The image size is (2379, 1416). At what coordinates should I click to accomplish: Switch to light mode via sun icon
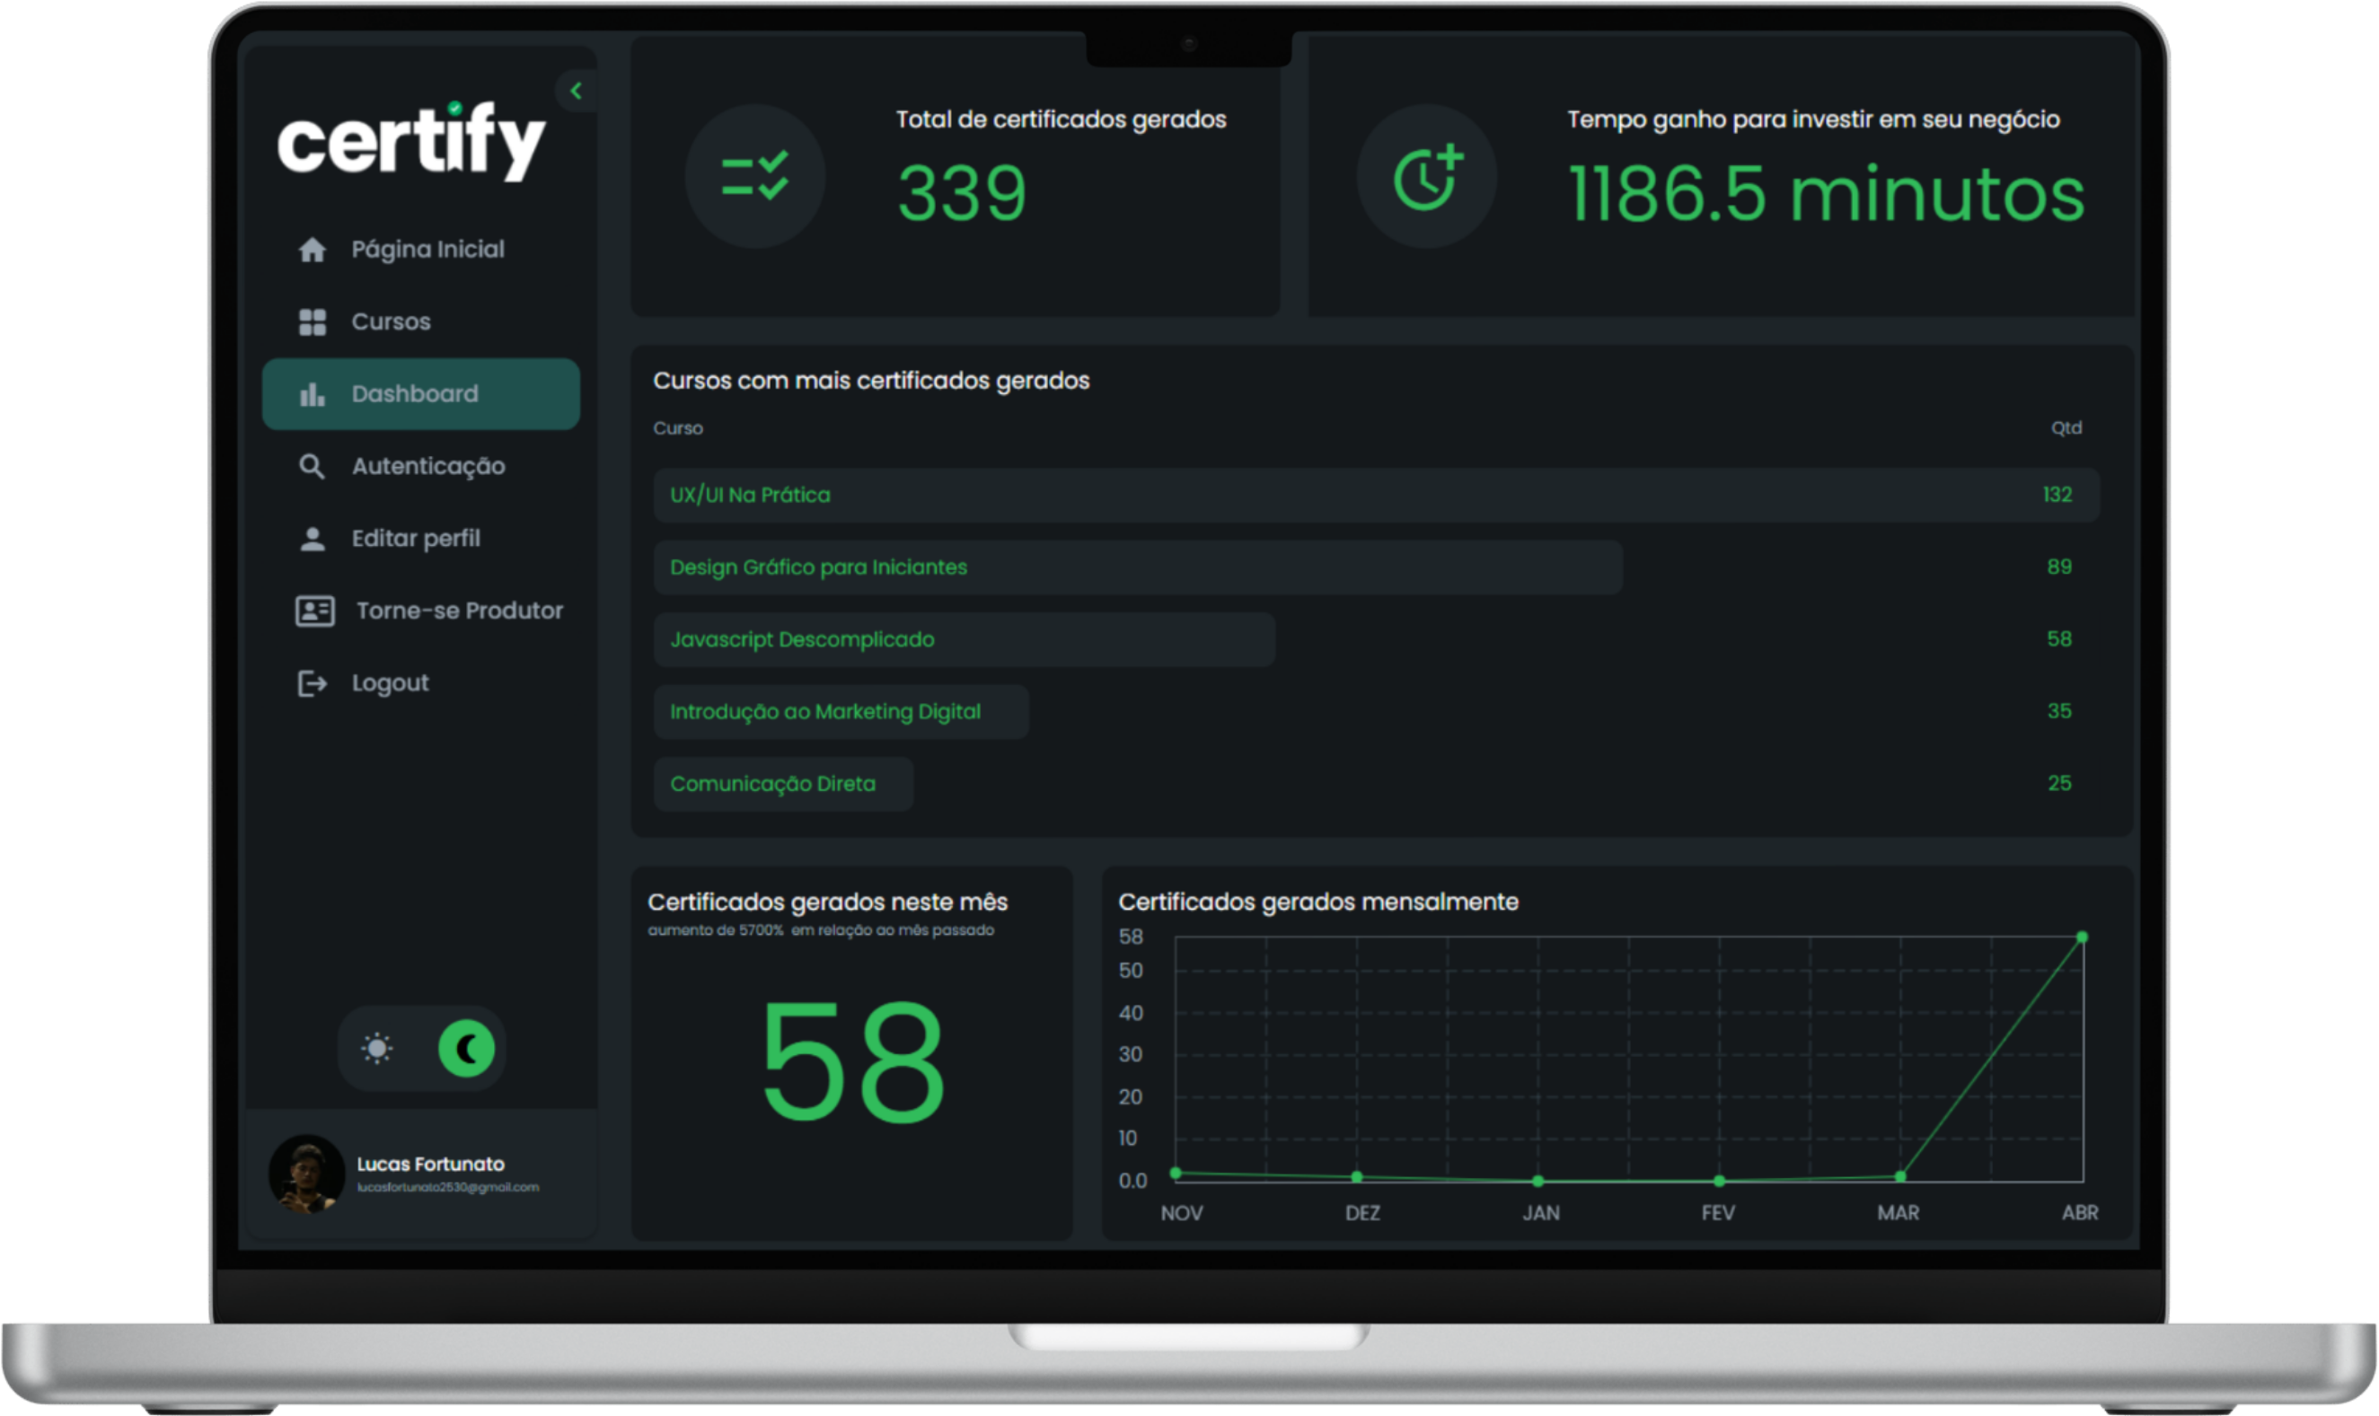377,1049
